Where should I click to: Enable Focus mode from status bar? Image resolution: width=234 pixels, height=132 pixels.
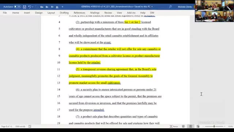[x=174, y=126]
